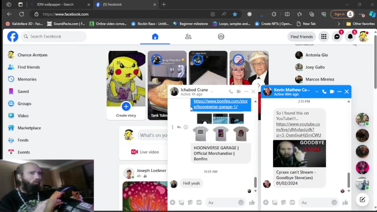This screenshot has width=377, height=212.
Task: Reply to message with arrow icon
Action: tap(179, 127)
